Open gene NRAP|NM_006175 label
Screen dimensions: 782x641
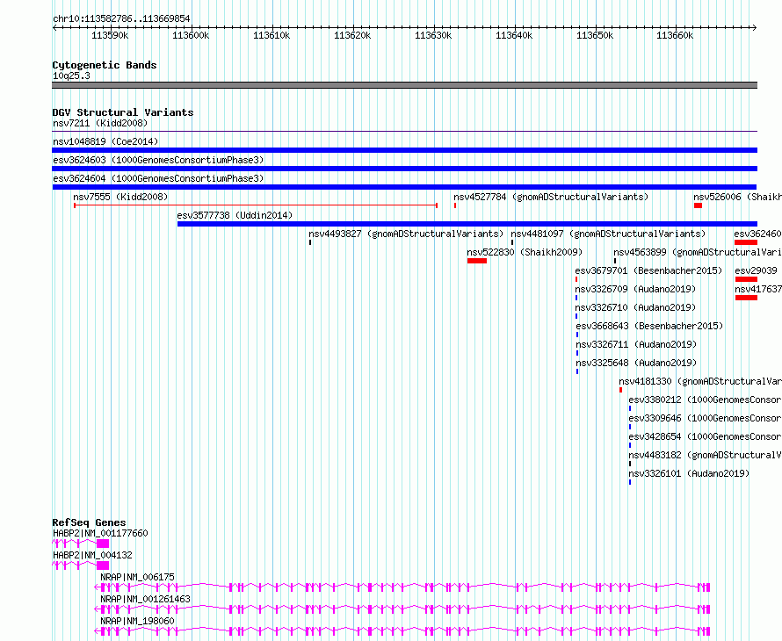click(137, 577)
